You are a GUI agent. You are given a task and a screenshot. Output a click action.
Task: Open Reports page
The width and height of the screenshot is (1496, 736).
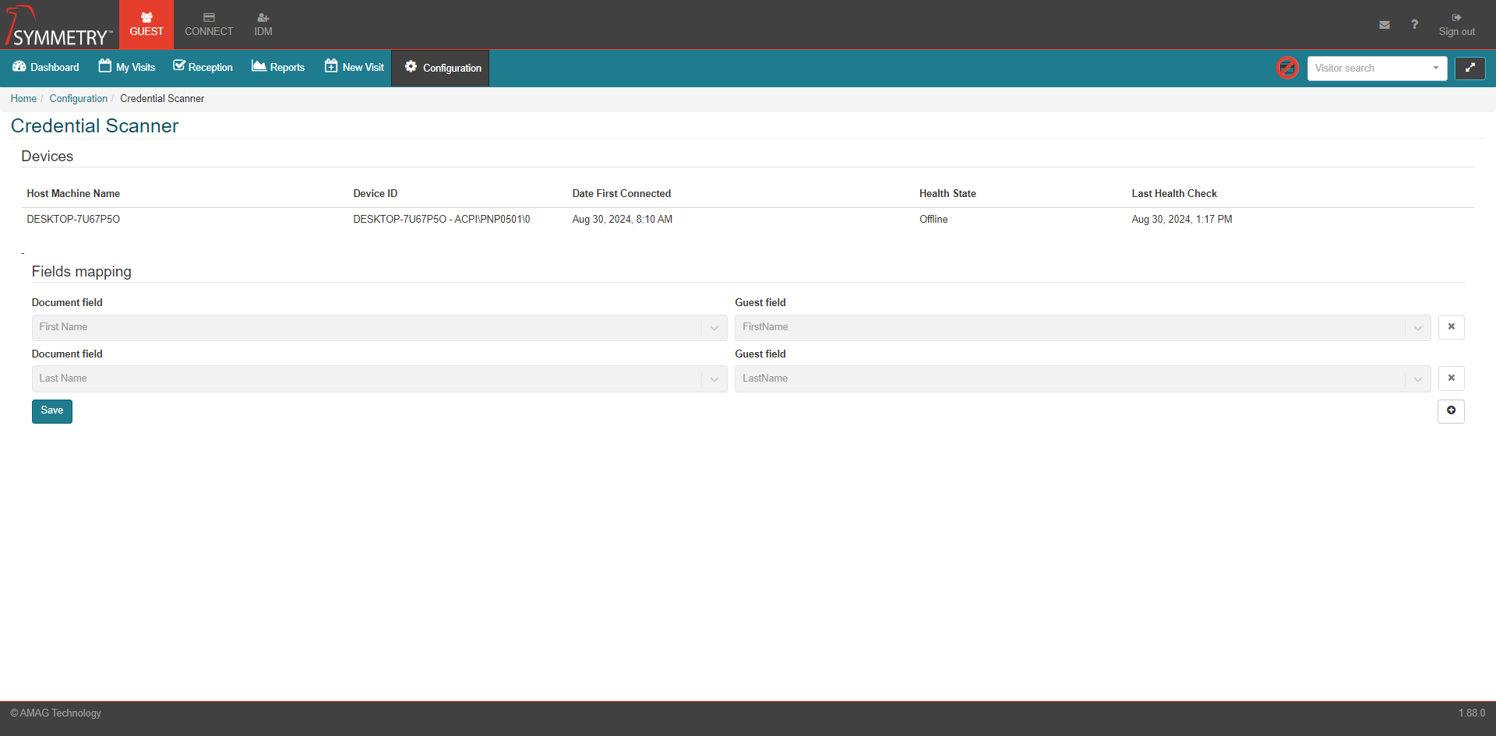[x=278, y=68]
